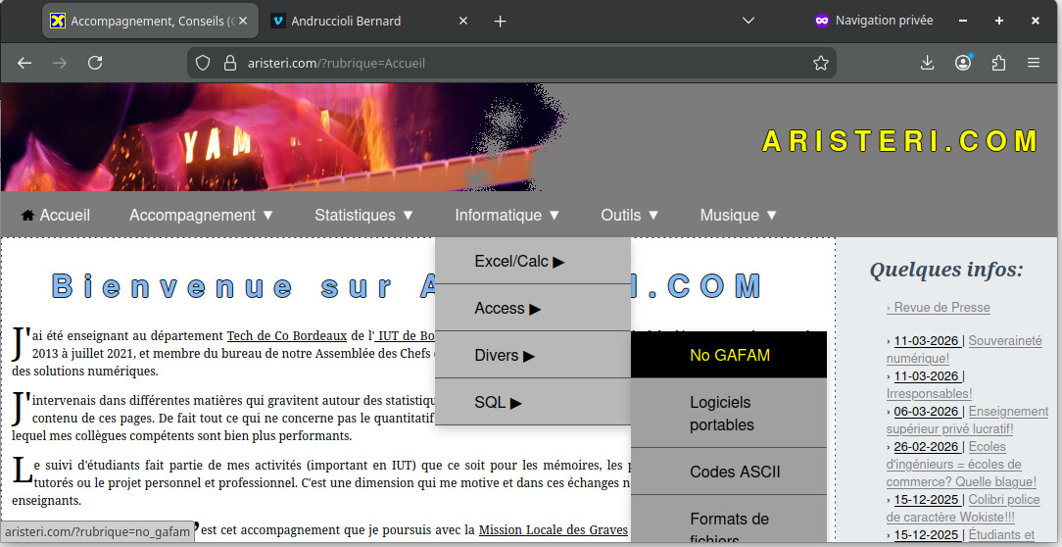This screenshot has width=1062, height=547.
Task: Open the Musique dropdown menu
Action: pyautogui.click(x=738, y=215)
